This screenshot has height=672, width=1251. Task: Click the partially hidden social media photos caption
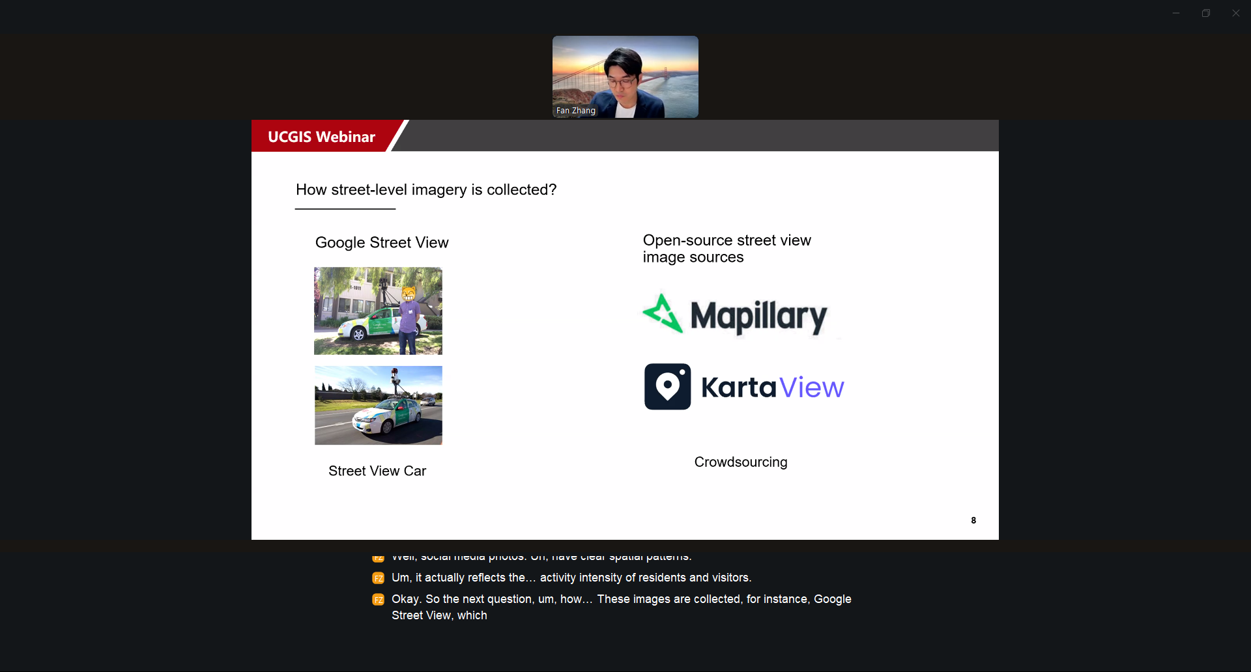tap(541, 557)
